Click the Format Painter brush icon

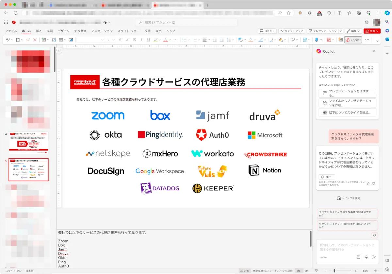click(28, 40)
